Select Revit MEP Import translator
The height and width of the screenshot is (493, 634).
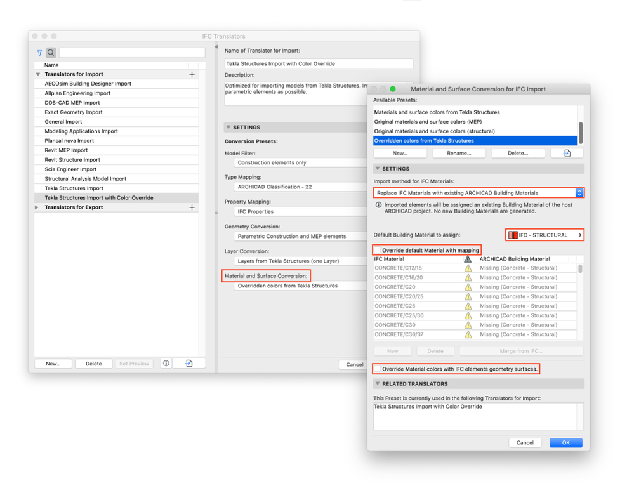pos(116,150)
